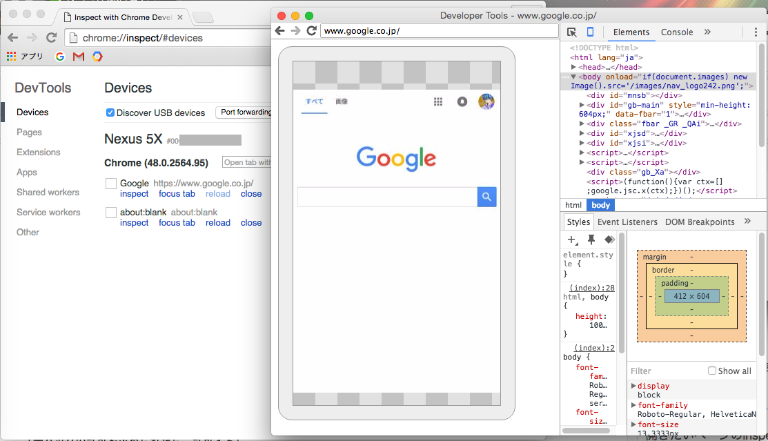This screenshot has height=441, width=768.
Task: Reload the chrome://inspect page
Action: pyautogui.click(x=51, y=38)
